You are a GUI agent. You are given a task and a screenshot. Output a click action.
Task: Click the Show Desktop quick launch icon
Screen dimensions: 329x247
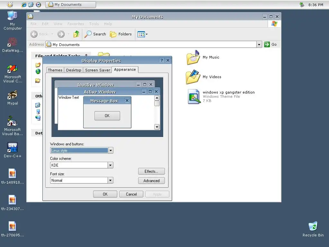tap(31, 5)
